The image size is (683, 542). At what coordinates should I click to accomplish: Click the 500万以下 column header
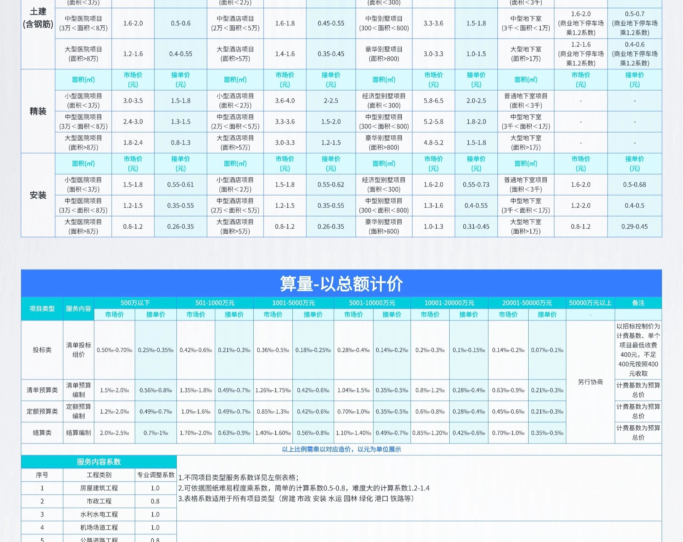tap(135, 303)
